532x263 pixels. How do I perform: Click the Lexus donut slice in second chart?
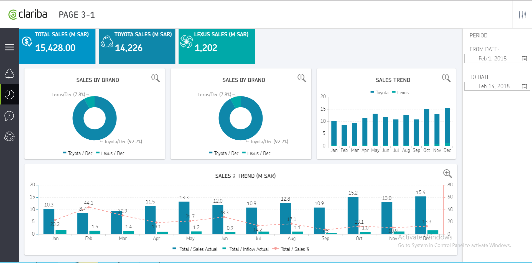click(236, 102)
